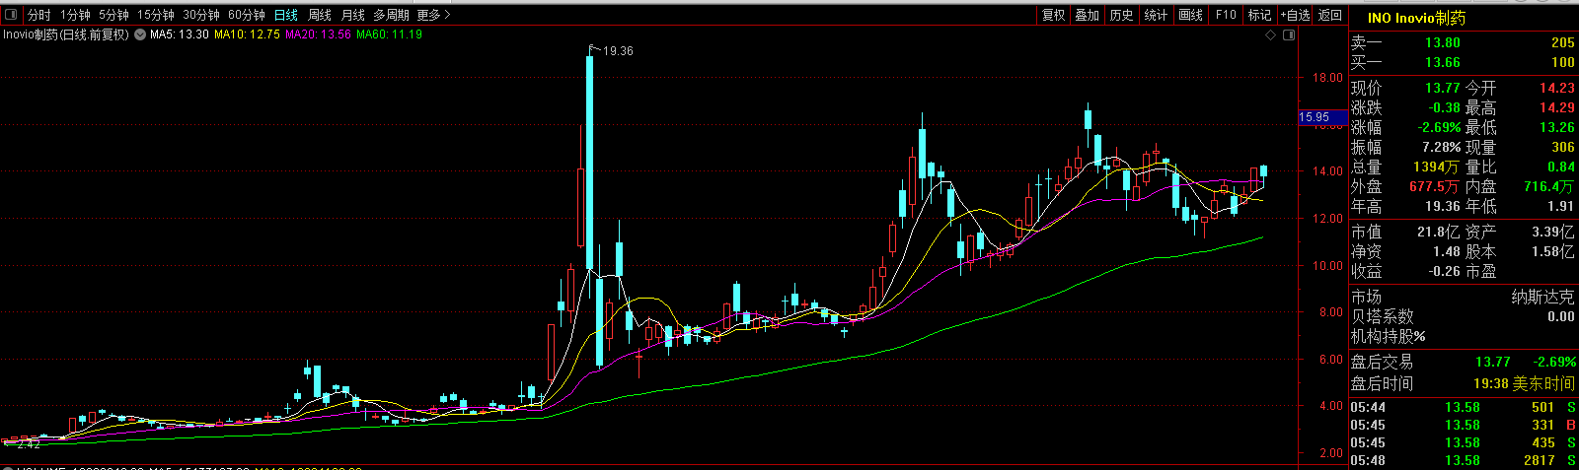The width and height of the screenshot is (1579, 470).
Task: Open the 统计 statistics button
Action: pyautogui.click(x=1157, y=15)
